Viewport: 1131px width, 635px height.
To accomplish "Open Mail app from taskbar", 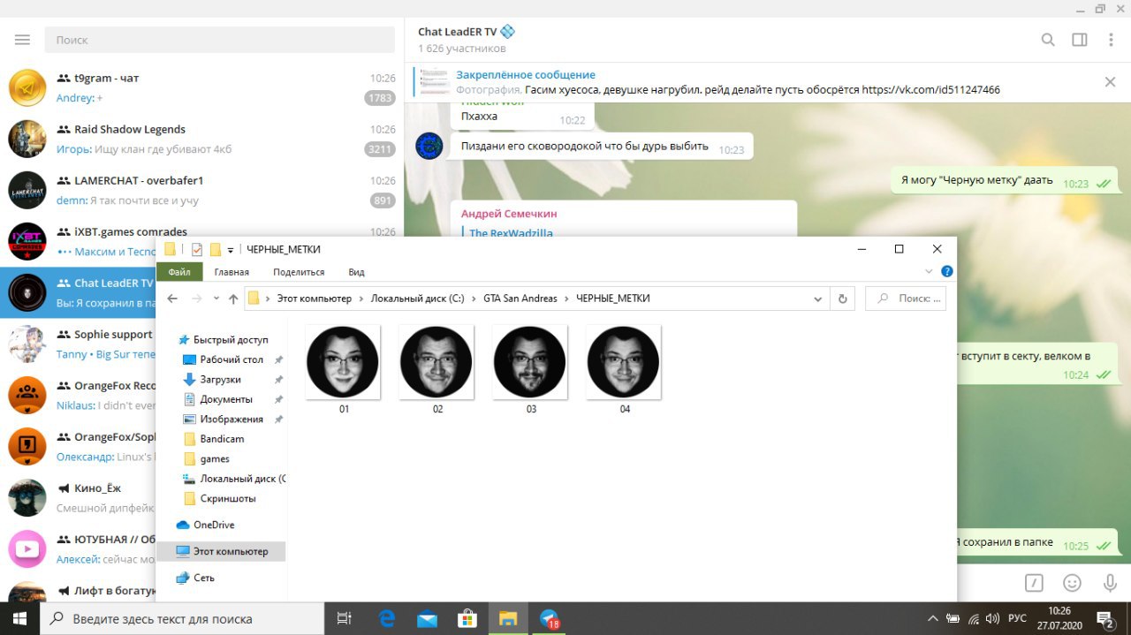I will click(x=427, y=618).
